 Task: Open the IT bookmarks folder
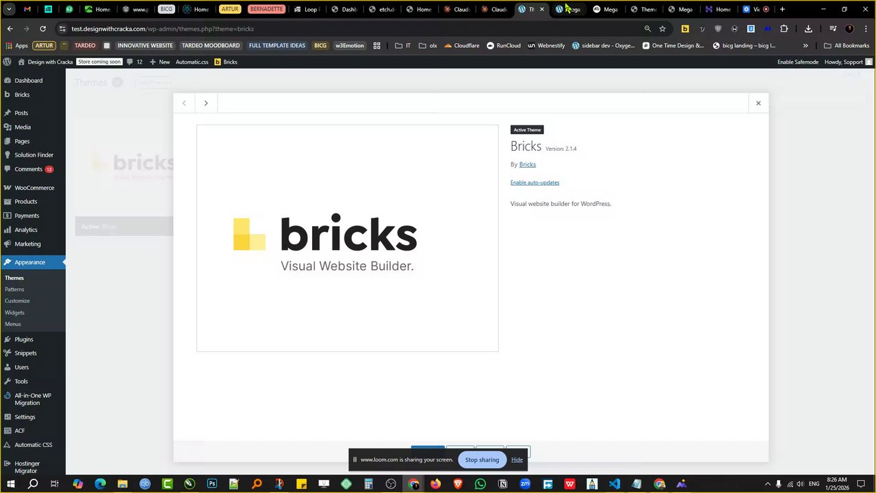point(403,45)
